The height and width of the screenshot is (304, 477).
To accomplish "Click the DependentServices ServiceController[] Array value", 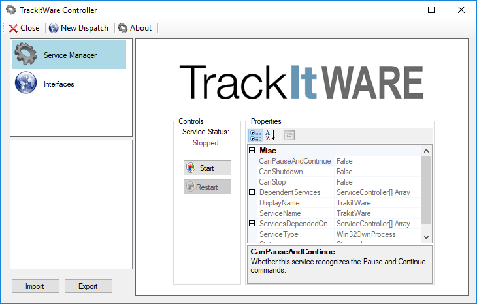I will pos(373,192).
